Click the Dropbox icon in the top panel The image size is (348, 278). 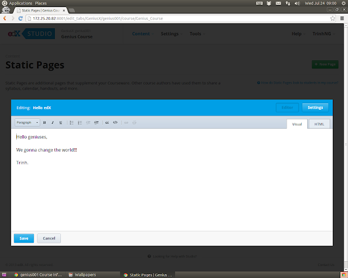tap(269, 3)
